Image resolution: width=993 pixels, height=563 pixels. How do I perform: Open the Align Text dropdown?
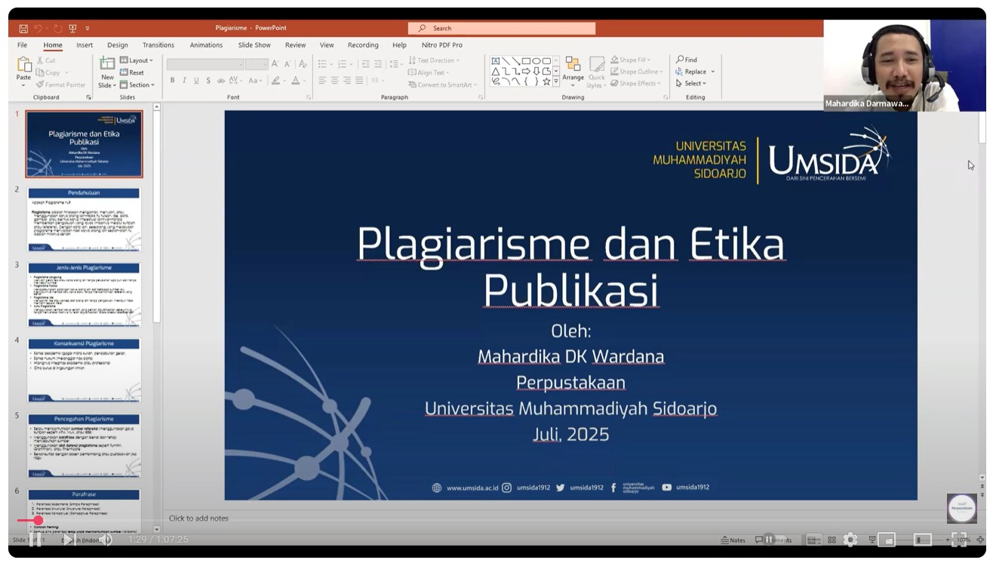tap(429, 72)
